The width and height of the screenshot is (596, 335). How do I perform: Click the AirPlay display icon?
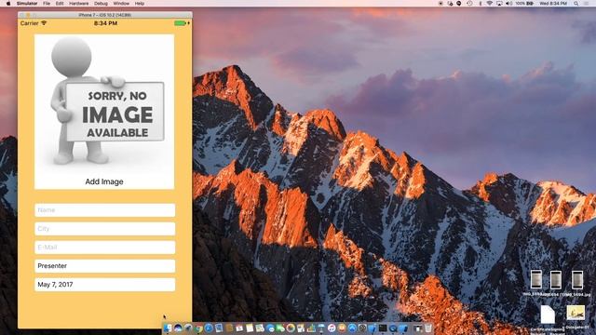(499, 4)
